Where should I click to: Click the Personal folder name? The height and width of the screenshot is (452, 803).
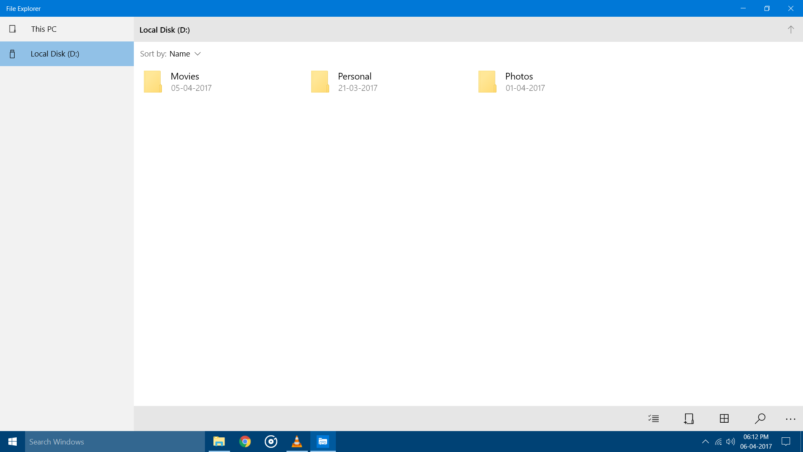tap(355, 76)
